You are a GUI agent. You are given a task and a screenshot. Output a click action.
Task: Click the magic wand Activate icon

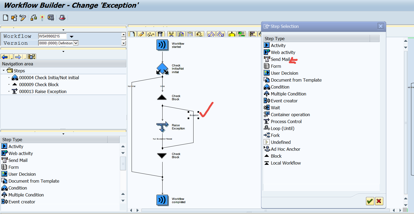[x=42, y=18]
